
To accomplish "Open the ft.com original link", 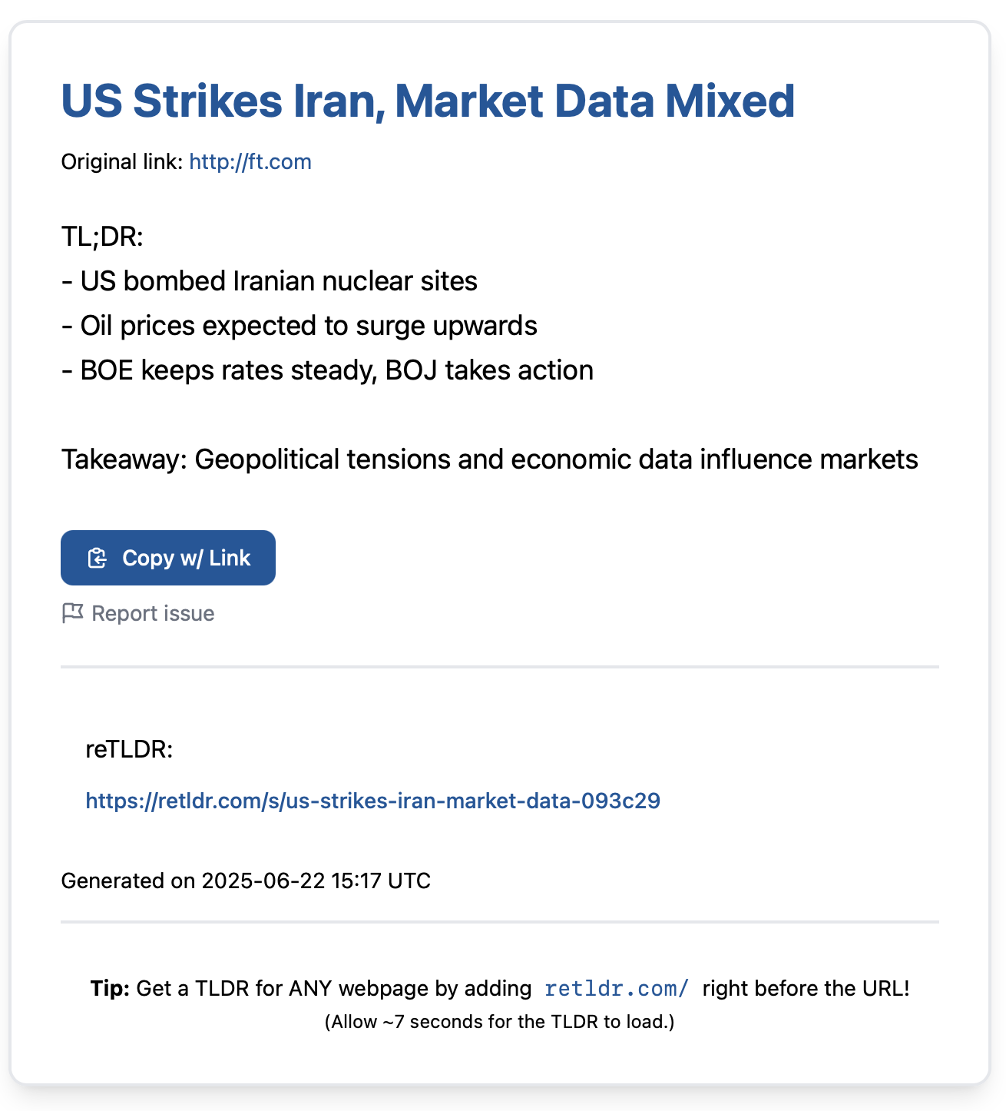I will point(250,162).
